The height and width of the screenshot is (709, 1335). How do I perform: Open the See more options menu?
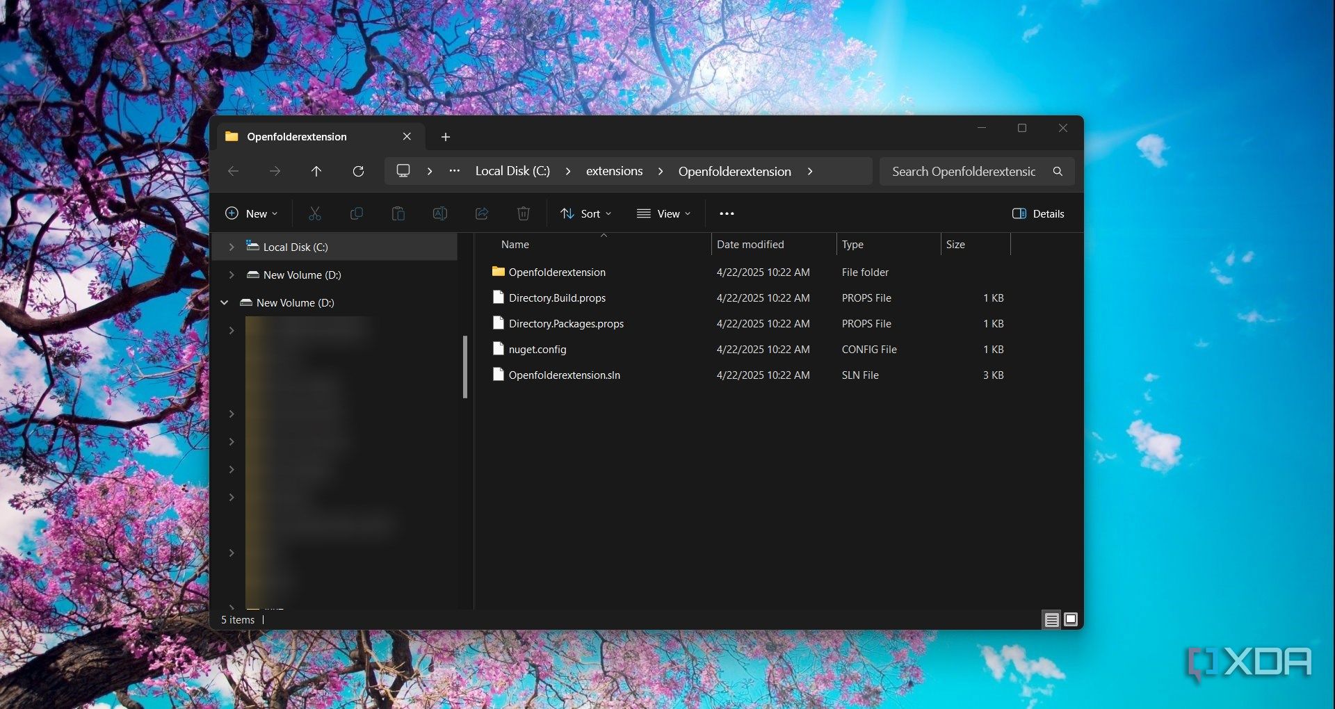pos(727,213)
